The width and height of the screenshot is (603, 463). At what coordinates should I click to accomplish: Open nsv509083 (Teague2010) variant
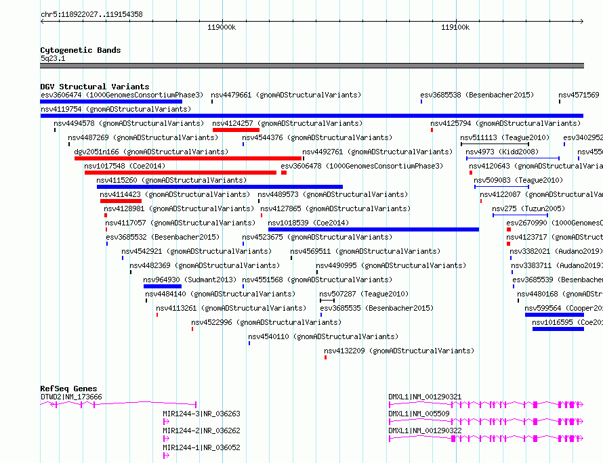pos(518,180)
